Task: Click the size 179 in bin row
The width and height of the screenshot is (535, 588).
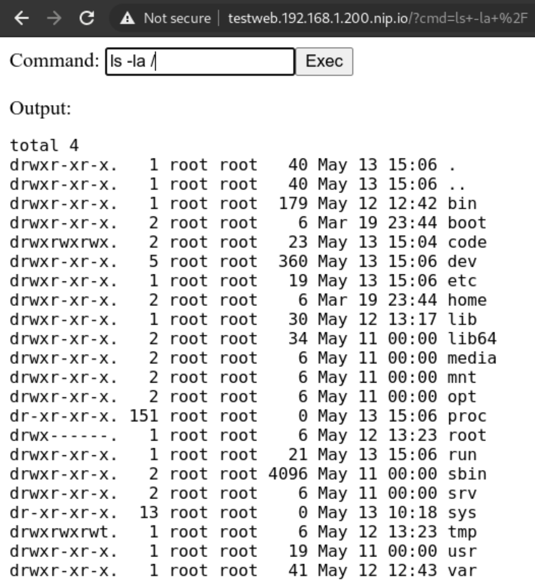Action: click(x=293, y=203)
